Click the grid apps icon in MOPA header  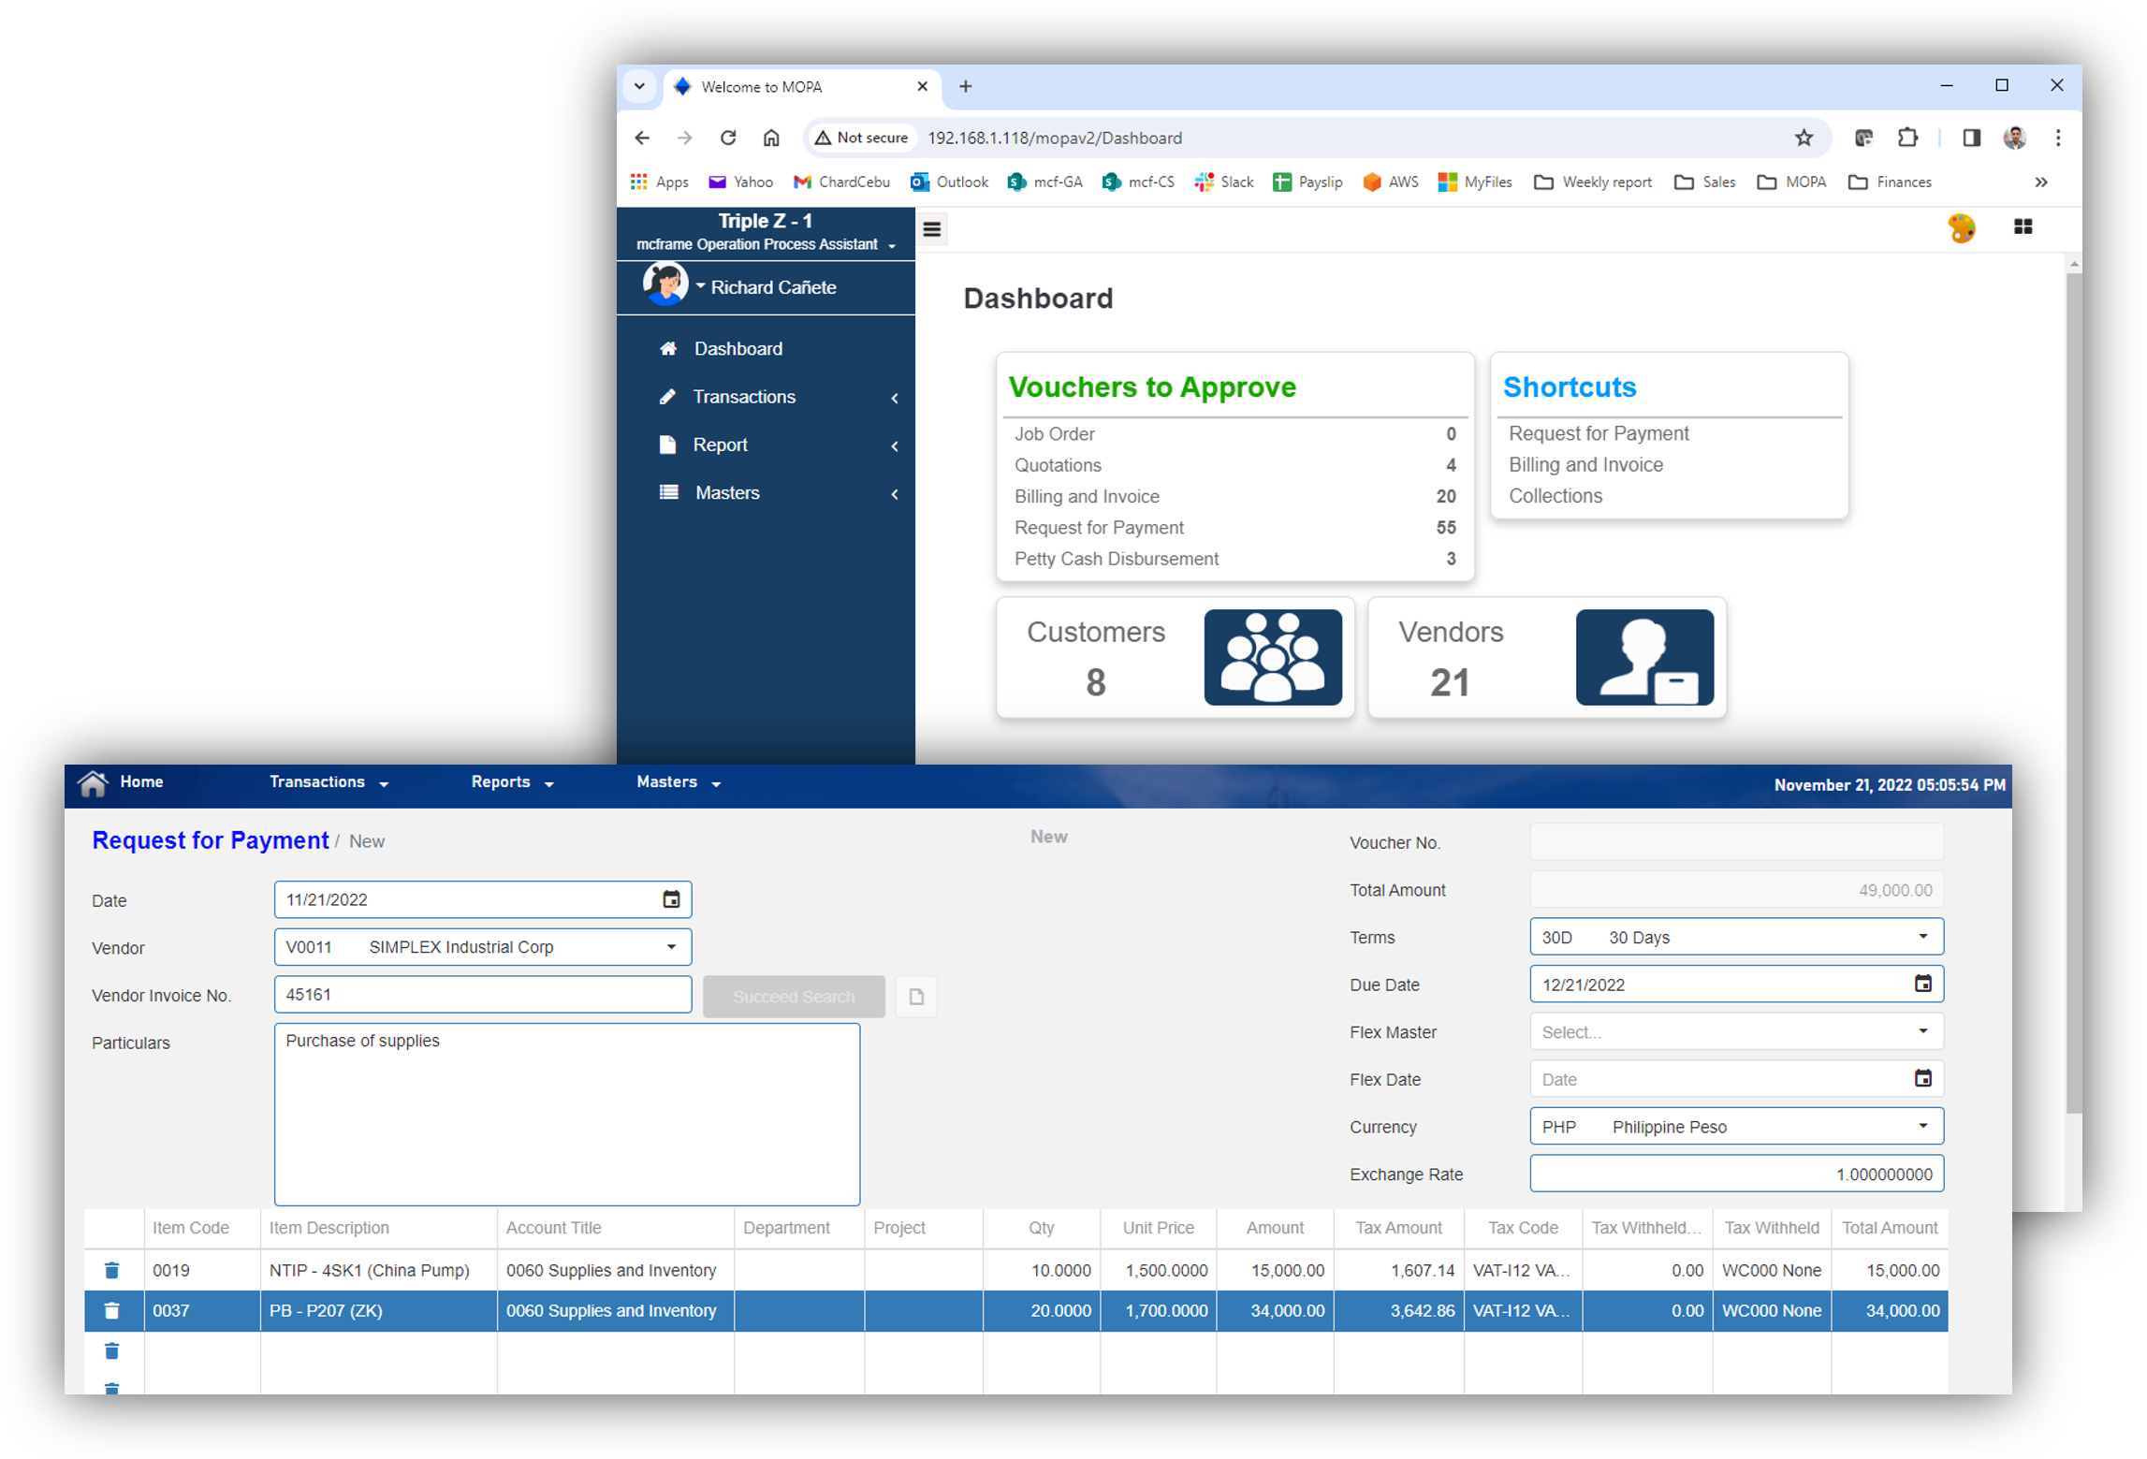pos(2022,226)
